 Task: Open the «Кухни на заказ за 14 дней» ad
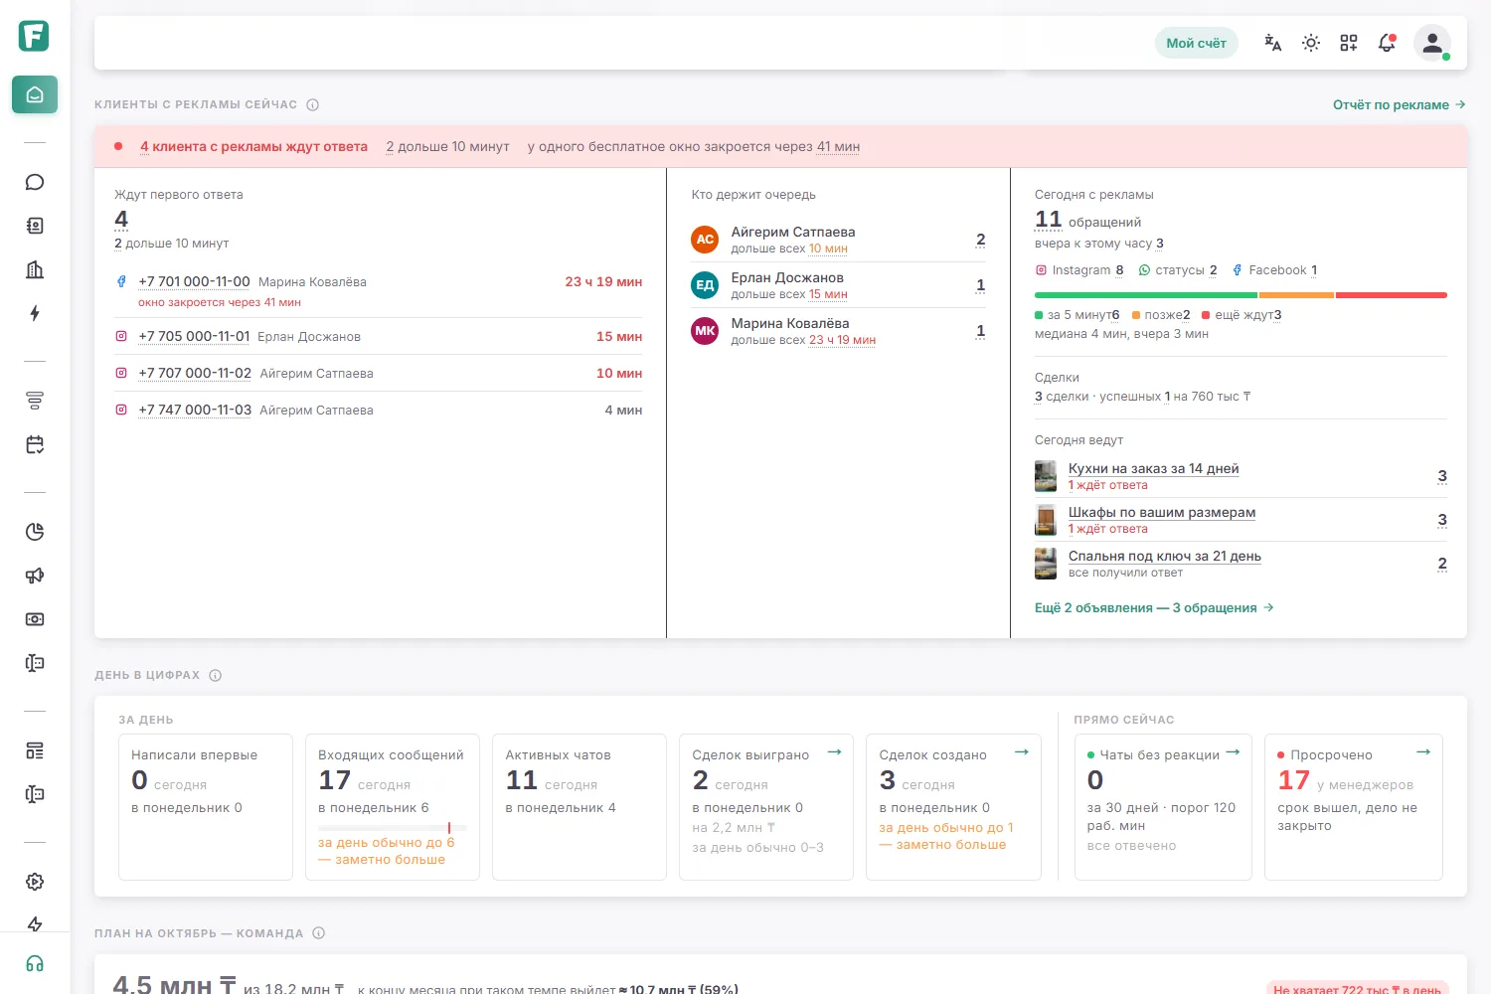point(1154,468)
